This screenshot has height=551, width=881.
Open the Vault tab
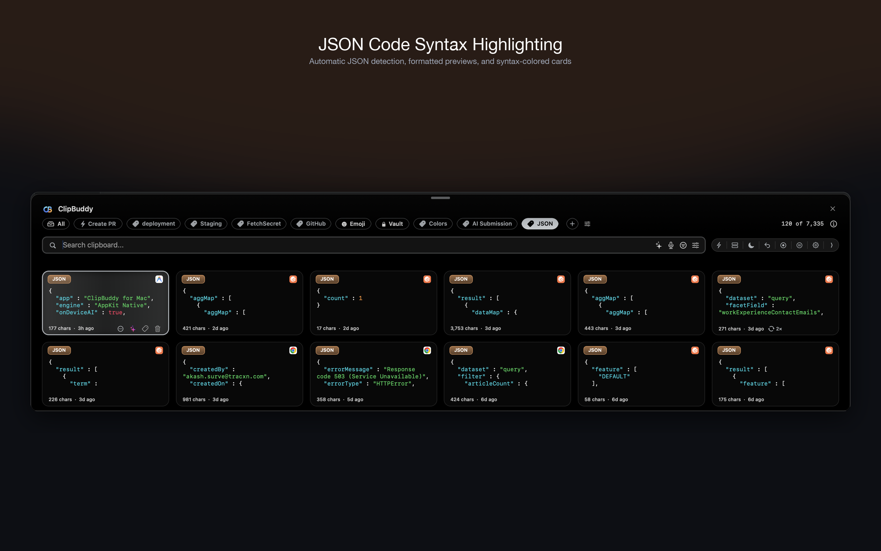tap(392, 224)
